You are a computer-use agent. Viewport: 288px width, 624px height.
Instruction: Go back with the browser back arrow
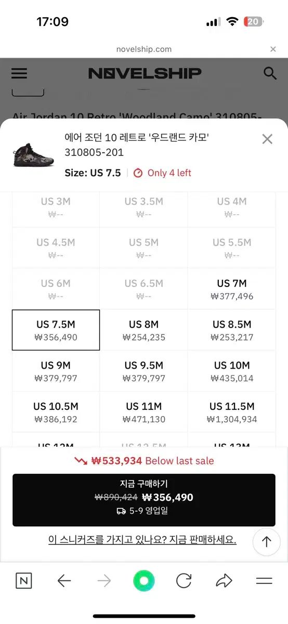pyautogui.click(x=64, y=581)
